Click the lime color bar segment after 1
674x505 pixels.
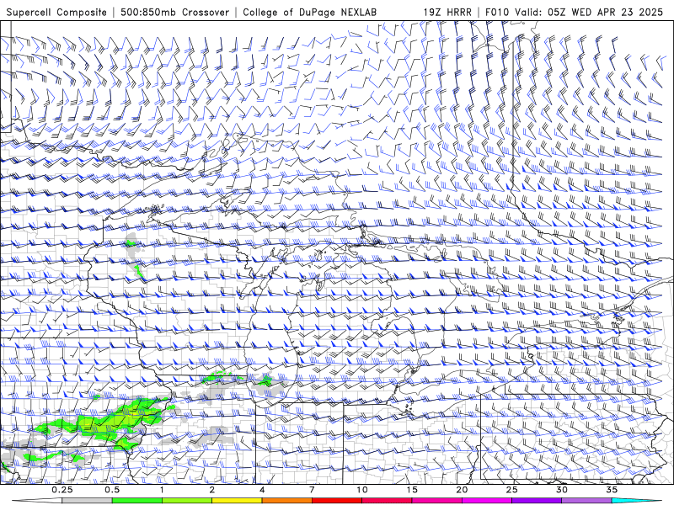tap(186, 501)
